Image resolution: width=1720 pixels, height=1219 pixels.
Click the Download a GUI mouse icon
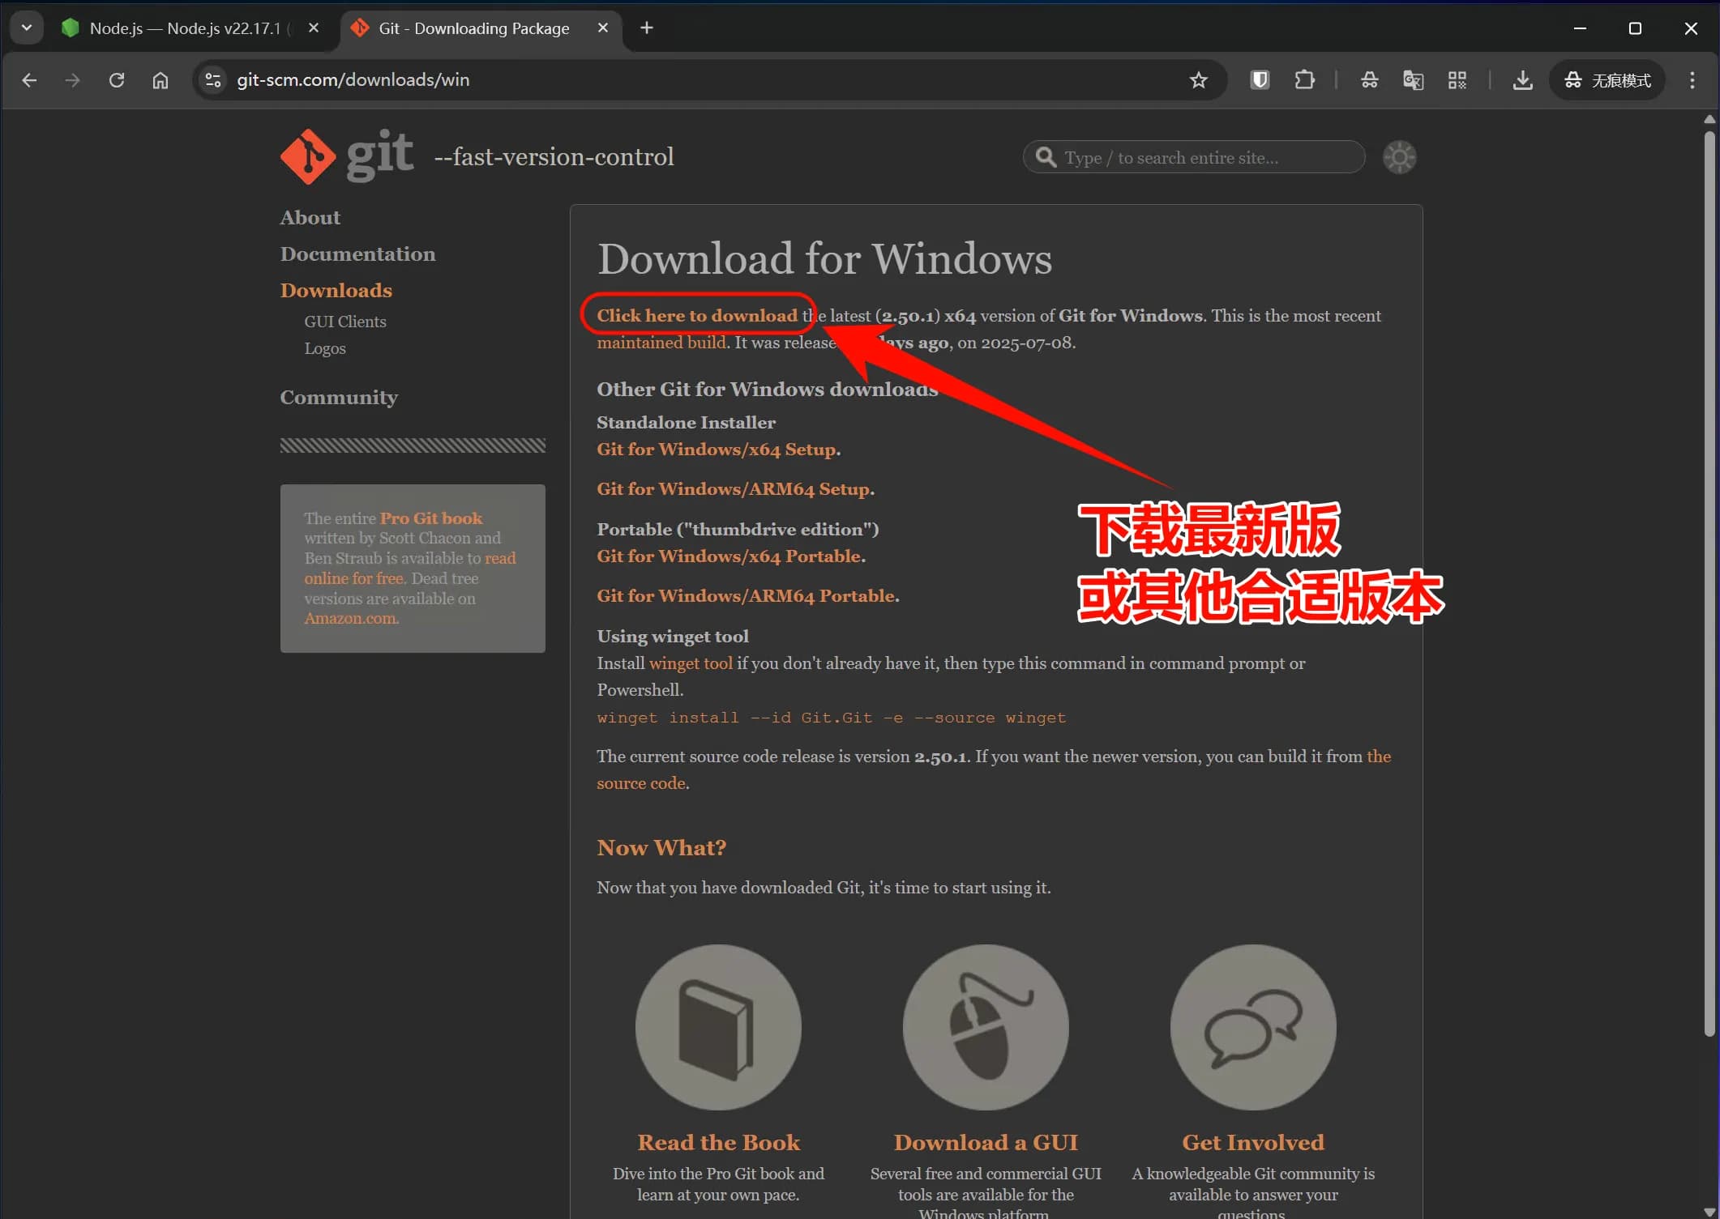pos(986,1027)
